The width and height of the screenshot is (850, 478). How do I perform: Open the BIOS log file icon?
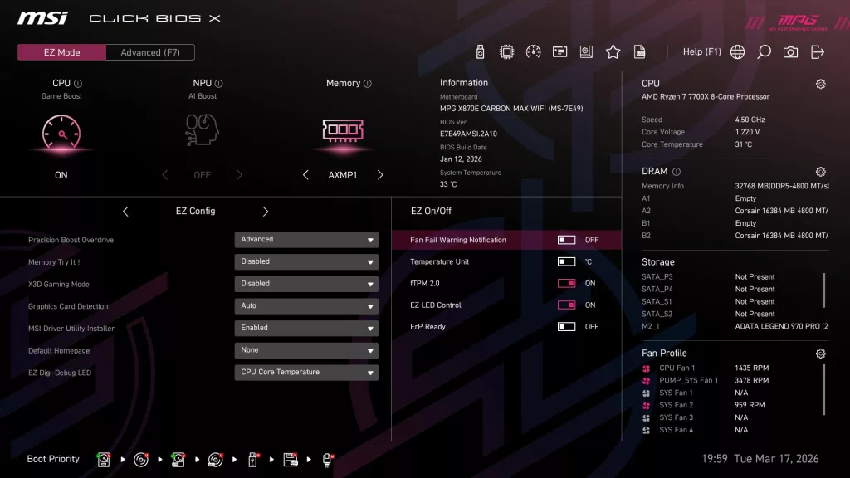(x=639, y=51)
